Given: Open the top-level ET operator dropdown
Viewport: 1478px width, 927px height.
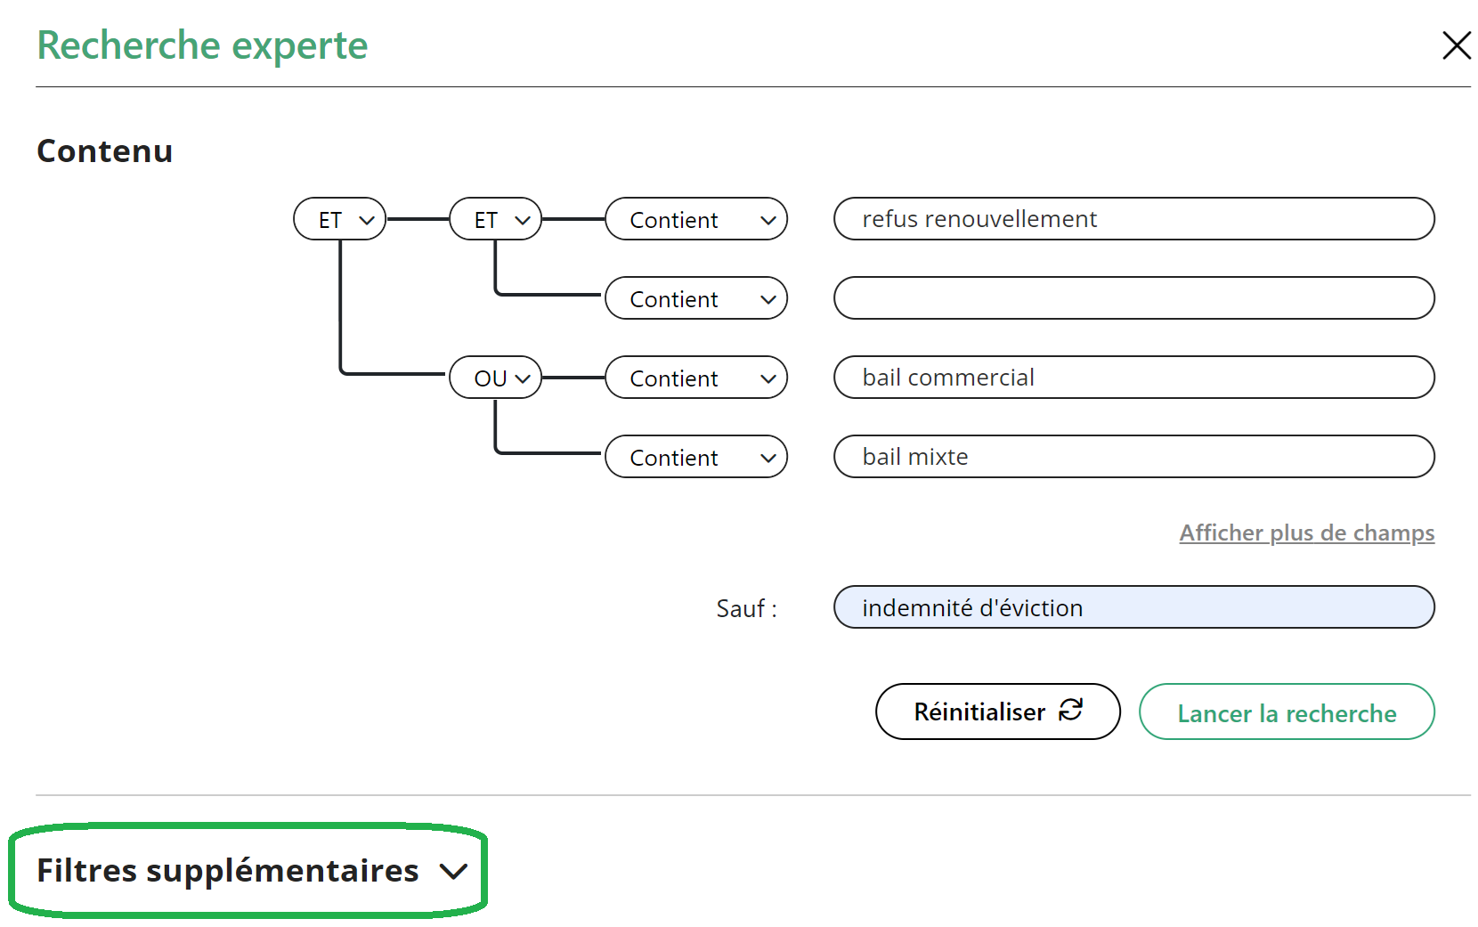Looking at the screenshot, I should 340,220.
